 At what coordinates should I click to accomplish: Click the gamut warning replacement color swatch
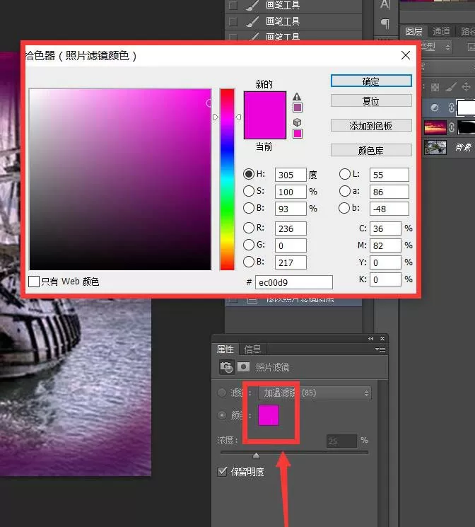298,108
